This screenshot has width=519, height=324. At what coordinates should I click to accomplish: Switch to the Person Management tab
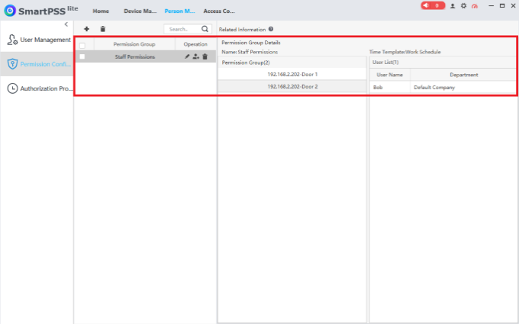[x=179, y=11]
